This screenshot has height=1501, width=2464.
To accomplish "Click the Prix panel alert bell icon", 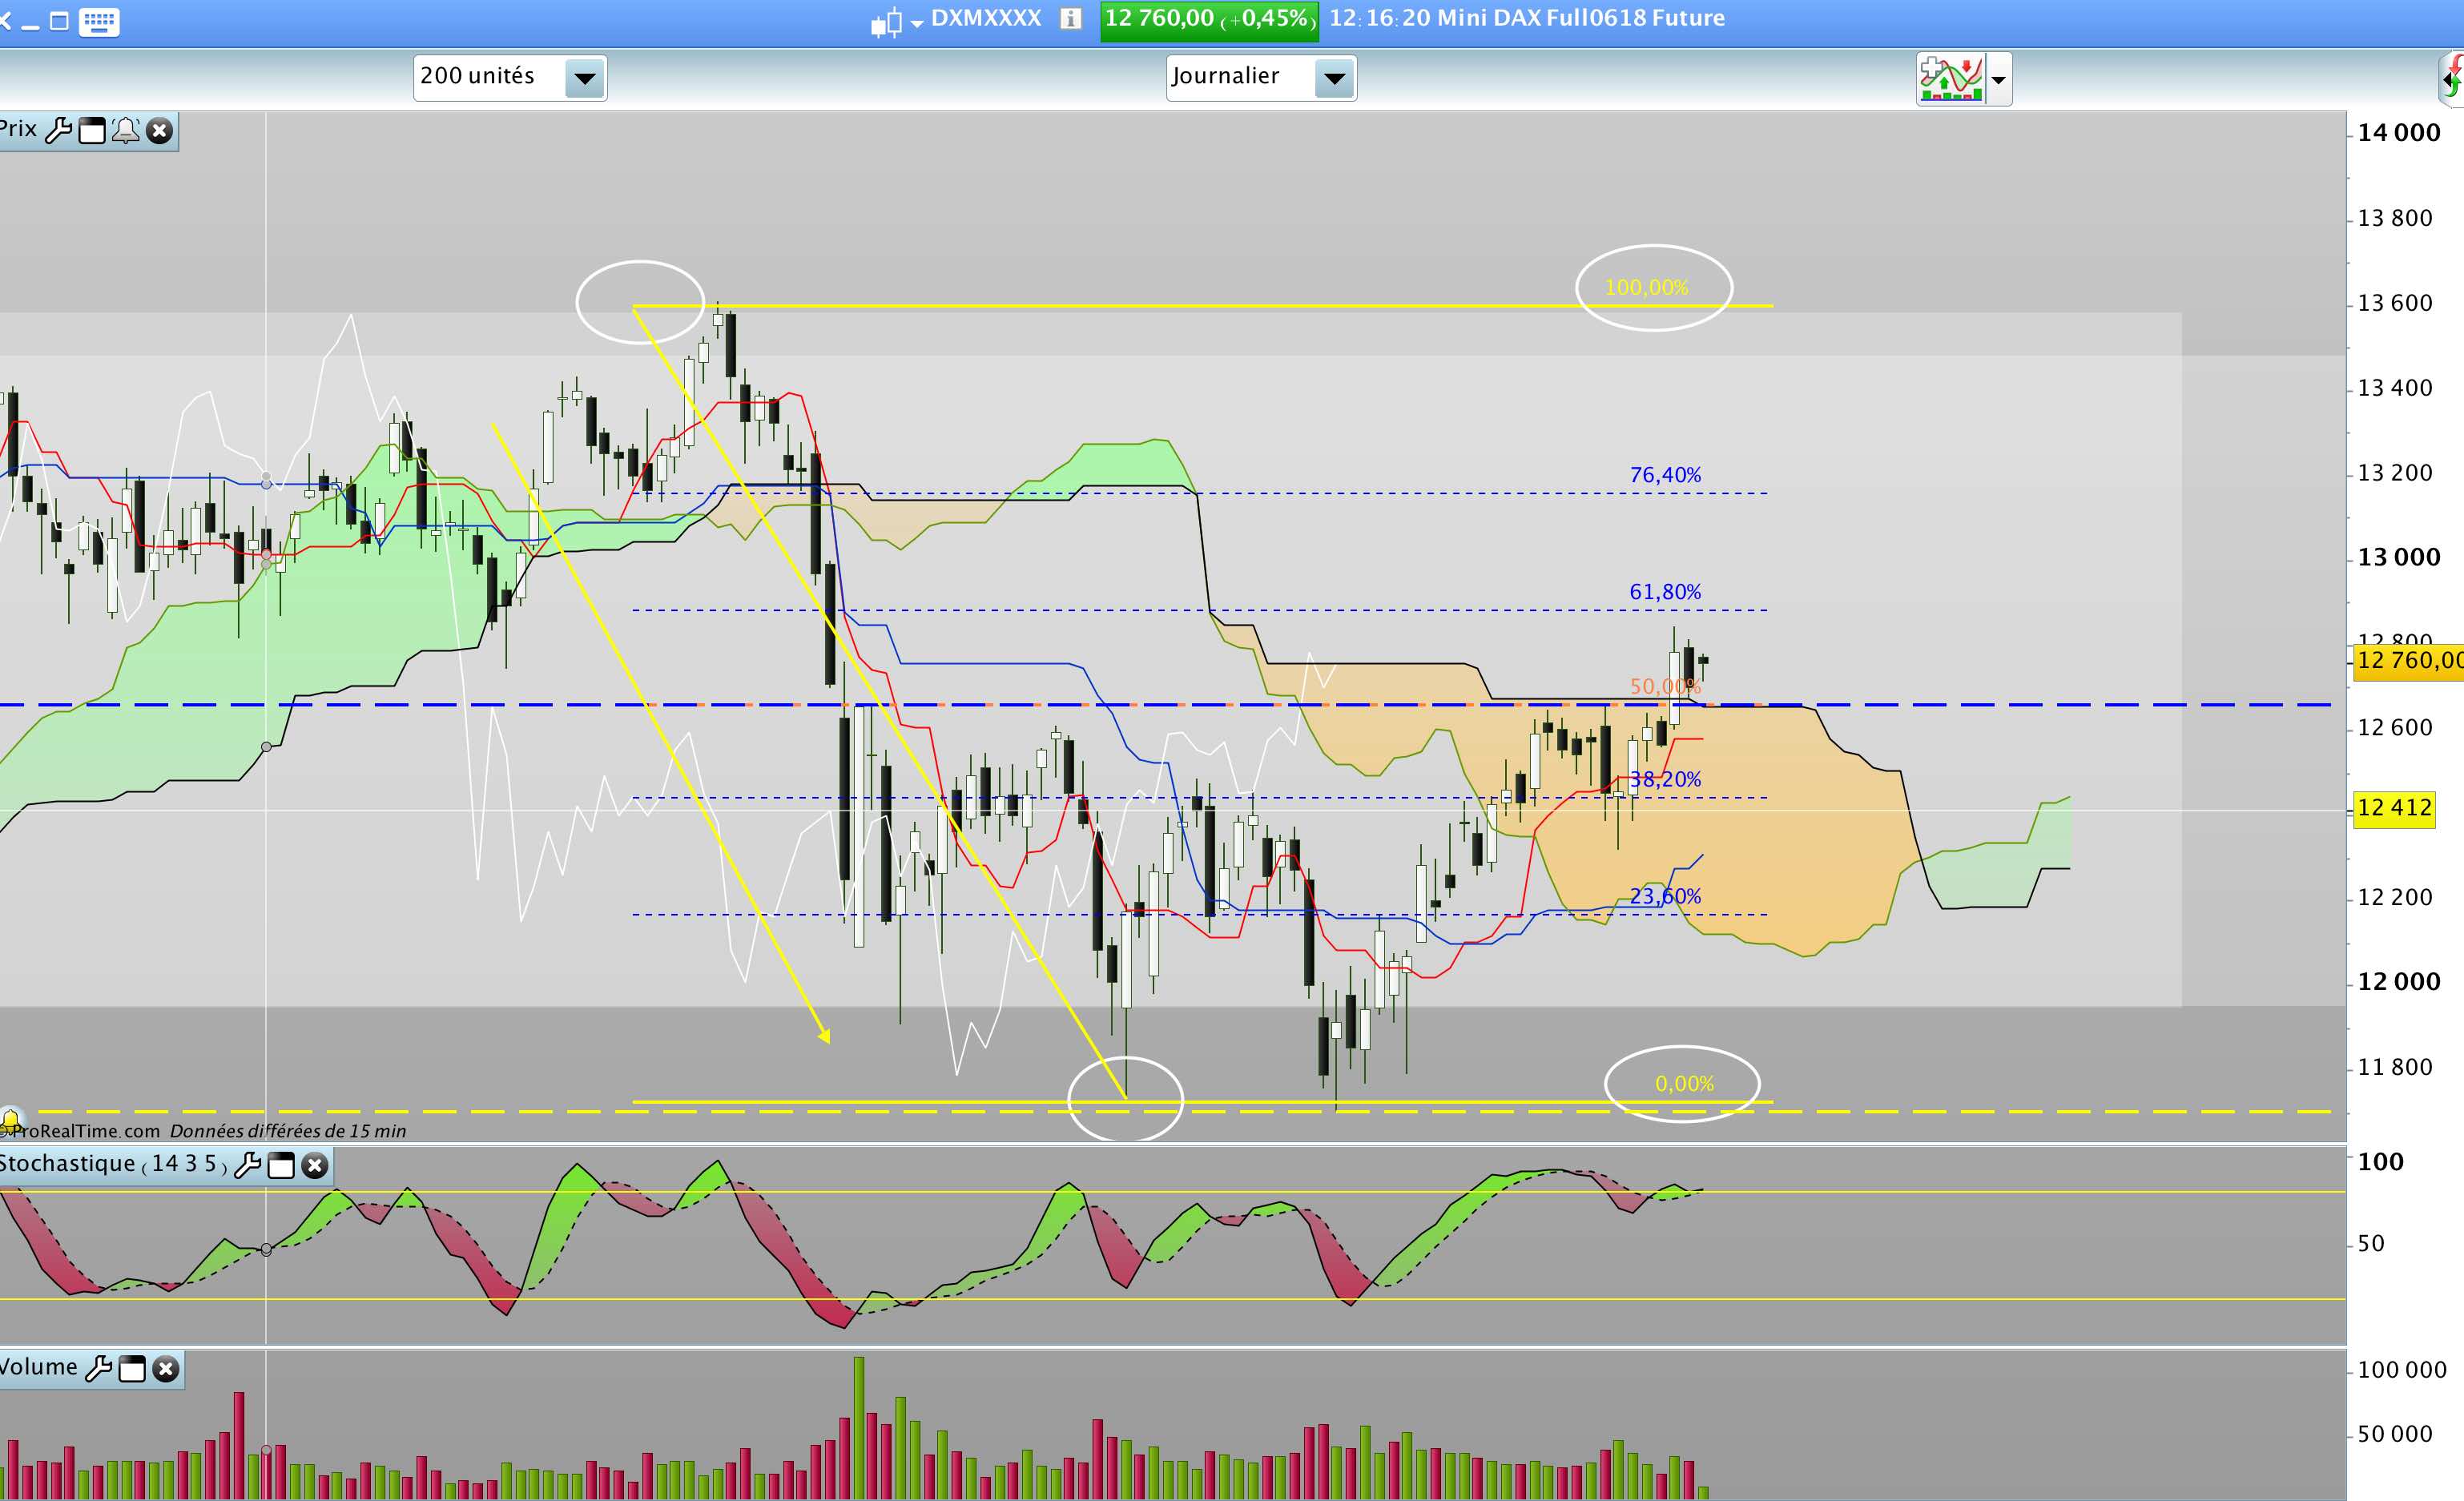I will (x=125, y=130).
